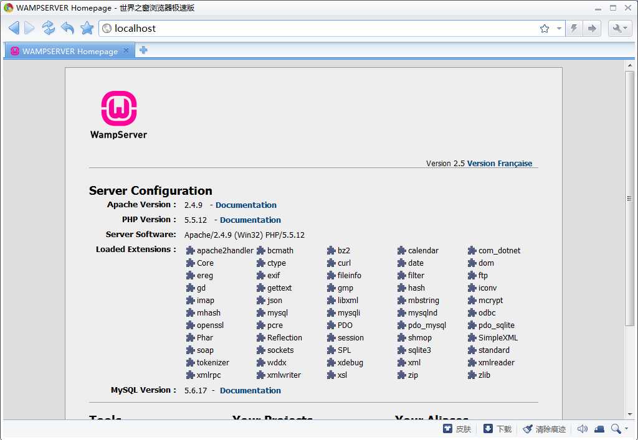
Task: Click the openssl extension puzzle icon
Action: point(191,325)
